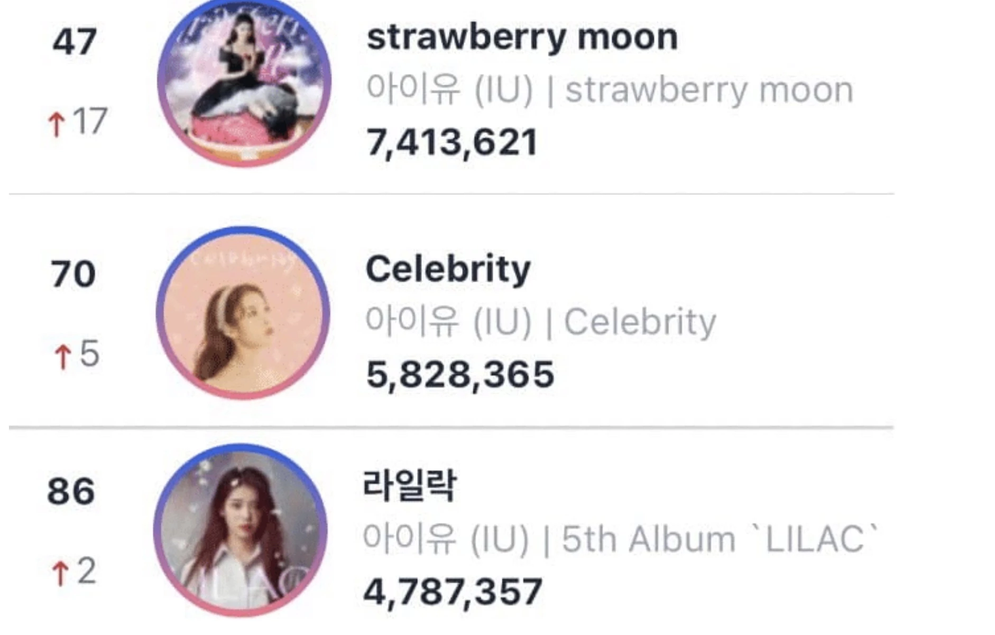
Task: Click rank number 70
Action: [x=73, y=274]
